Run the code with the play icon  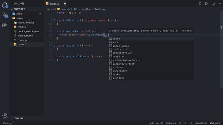(206, 3)
